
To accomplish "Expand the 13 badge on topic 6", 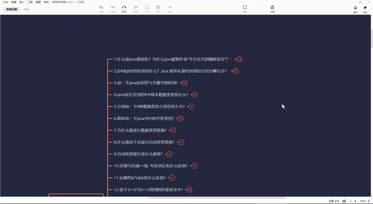I will click(181, 118).
